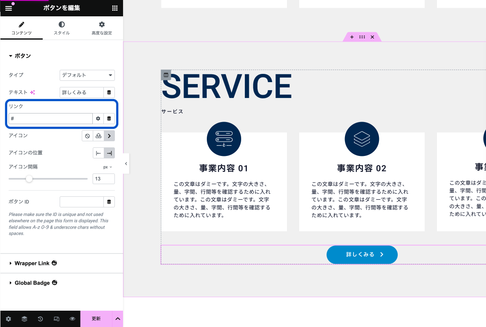Set icon position to before text
This screenshot has height=327, width=486.
[98, 153]
